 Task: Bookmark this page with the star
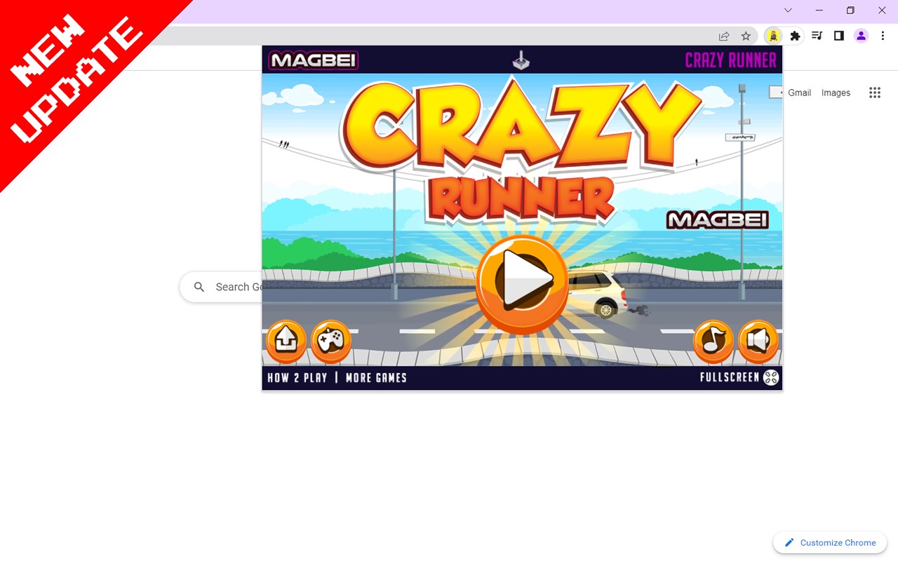[746, 36]
